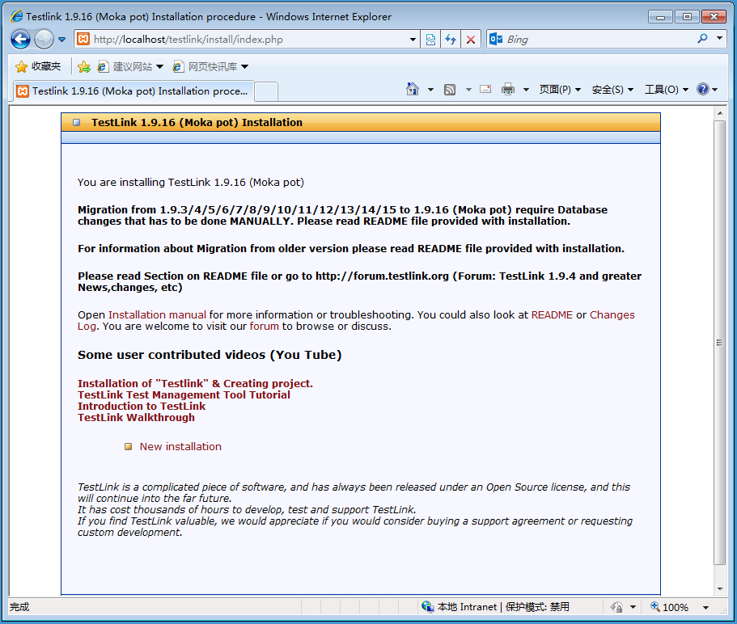
Task: Click the page icon in the address bar
Action: (x=83, y=39)
